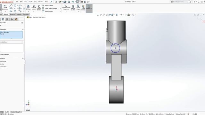The width and height of the screenshot is (205, 115).
Task: Click the Undo icon
Action: (73, 2)
